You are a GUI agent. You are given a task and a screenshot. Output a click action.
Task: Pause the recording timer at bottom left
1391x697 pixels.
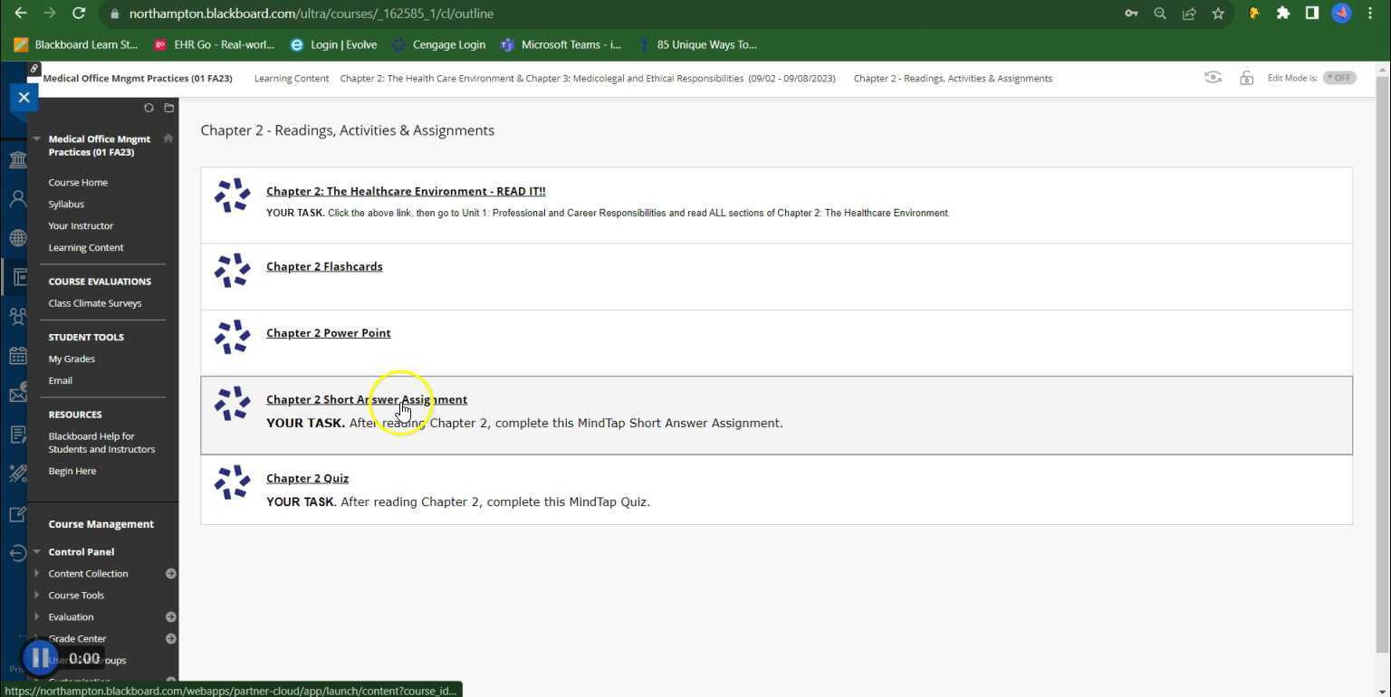tap(39, 657)
